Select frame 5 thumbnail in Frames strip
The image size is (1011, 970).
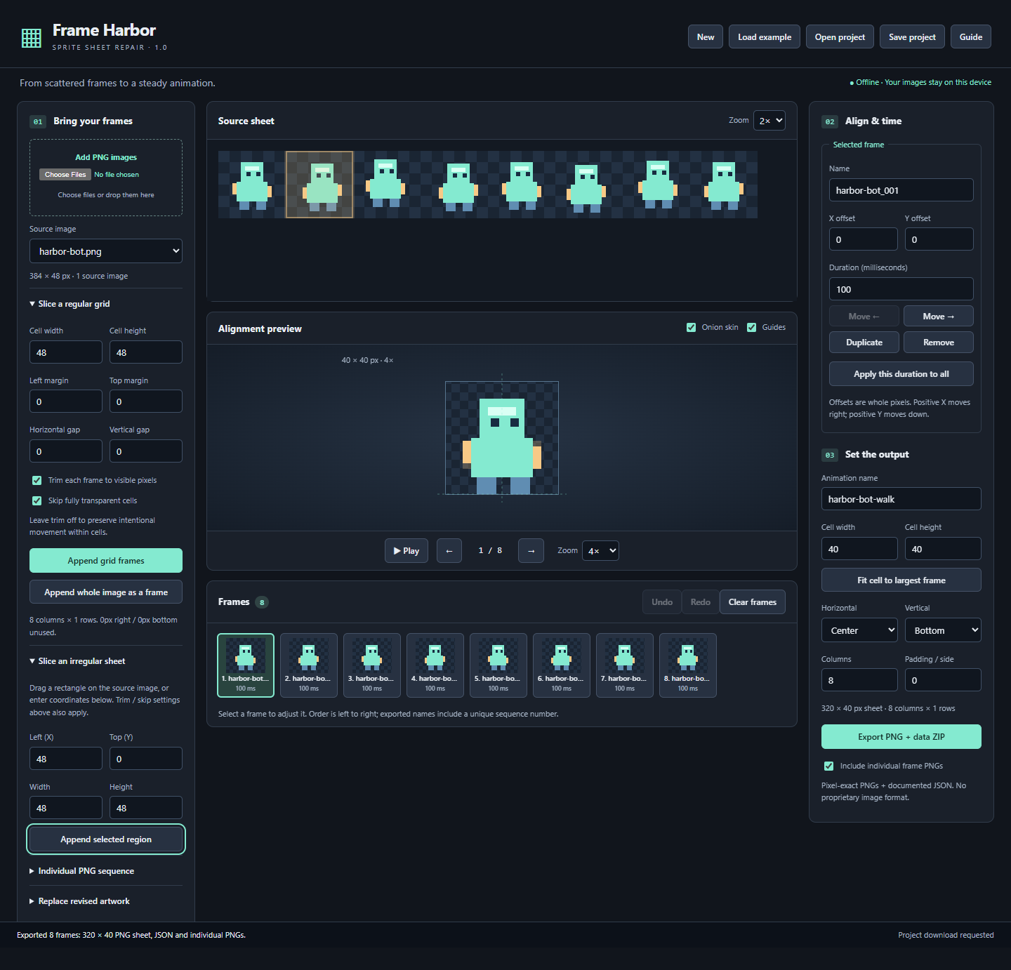click(498, 665)
